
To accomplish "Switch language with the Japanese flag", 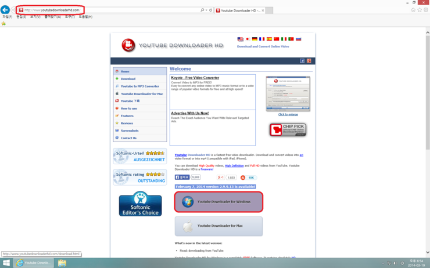I will [x=248, y=39].
